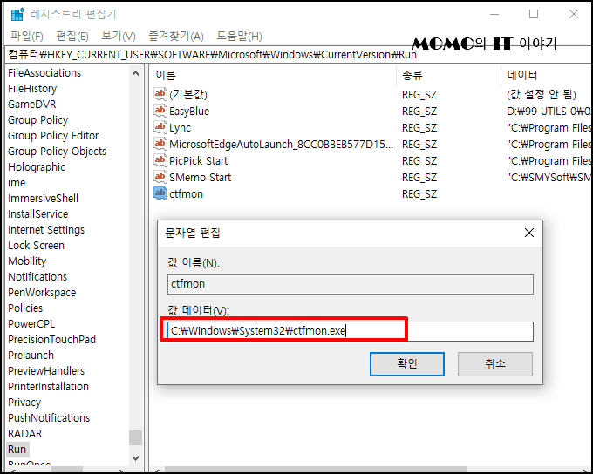Select the Policies key
Image resolution: width=593 pixels, height=474 pixels.
(x=25, y=308)
